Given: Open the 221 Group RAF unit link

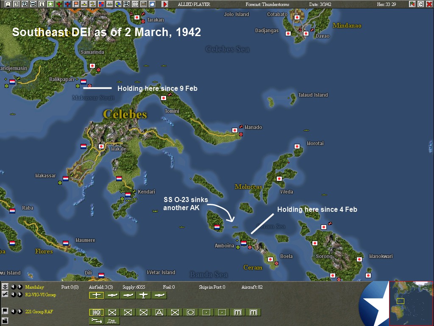Looking at the screenshot, I should (39, 312).
